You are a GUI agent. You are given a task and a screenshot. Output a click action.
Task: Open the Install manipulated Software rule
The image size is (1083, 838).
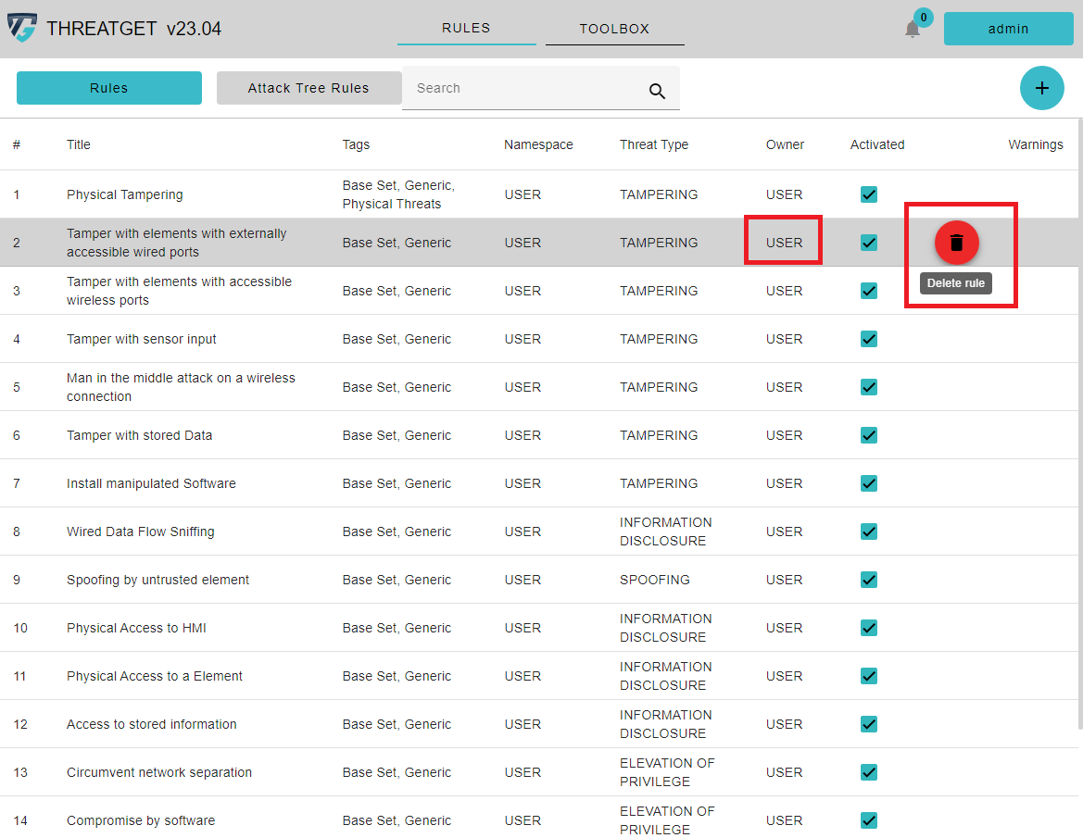click(151, 483)
